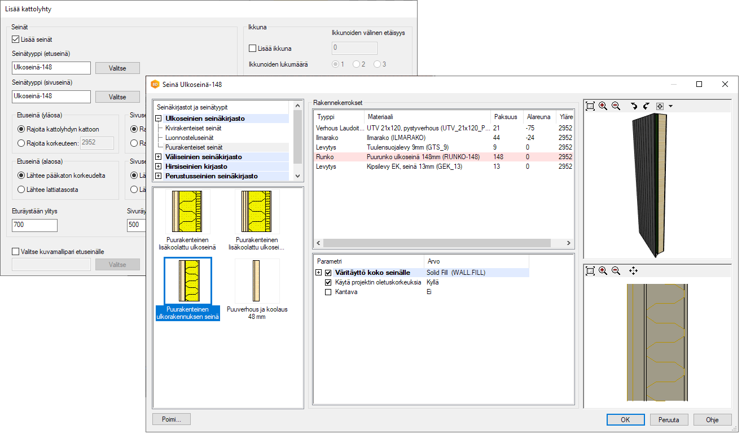The image size is (746, 438).
Task: Collapse the Ulkoseinien seinäkirjasto node
Action: click(159, 119)
